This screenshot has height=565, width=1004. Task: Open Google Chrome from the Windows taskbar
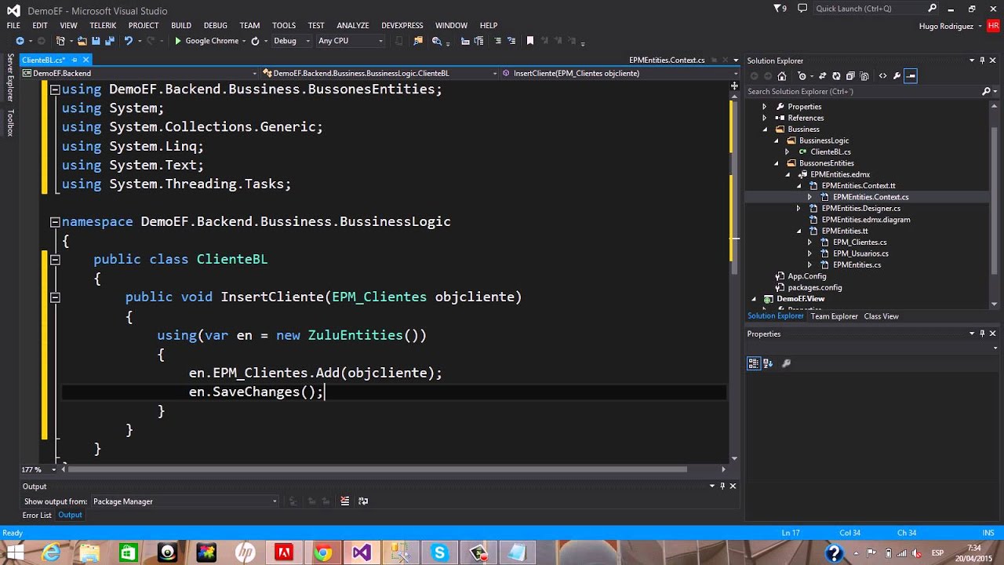click(322, 553)
